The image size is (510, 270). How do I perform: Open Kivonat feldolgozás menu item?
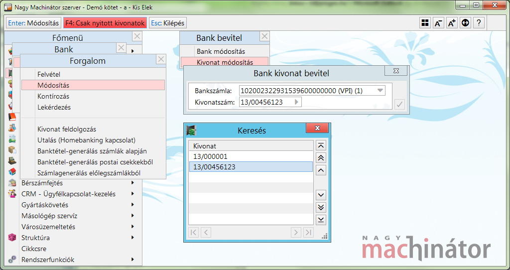[x=93, y=129]
